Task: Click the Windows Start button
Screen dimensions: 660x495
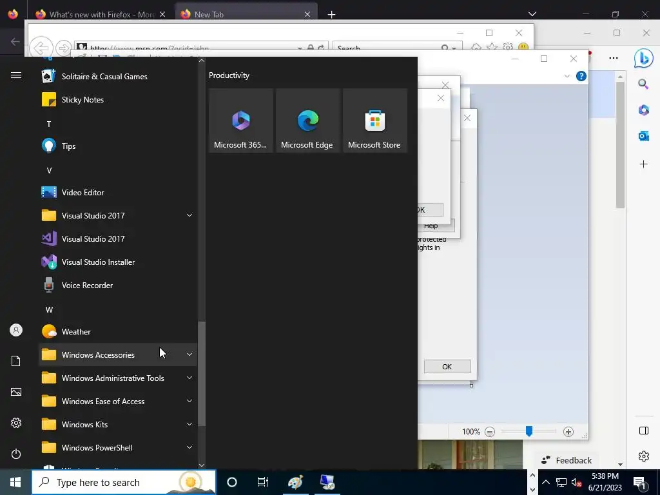Action: point(15,482)
